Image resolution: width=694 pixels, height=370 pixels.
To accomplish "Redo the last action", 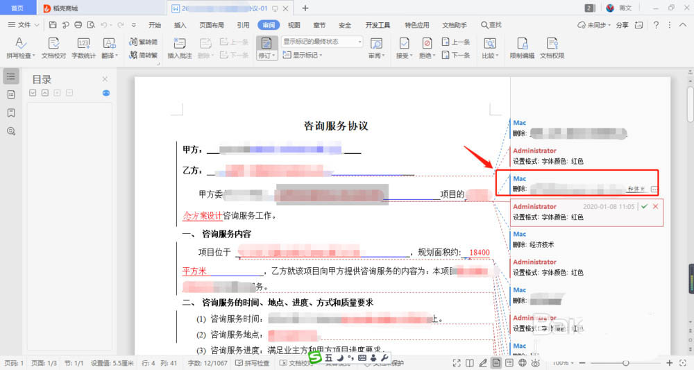I will pyautogui.click(x=120, y=25).
